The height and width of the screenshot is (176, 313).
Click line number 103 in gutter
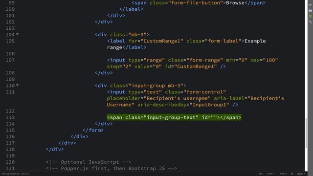pos(10,28)
